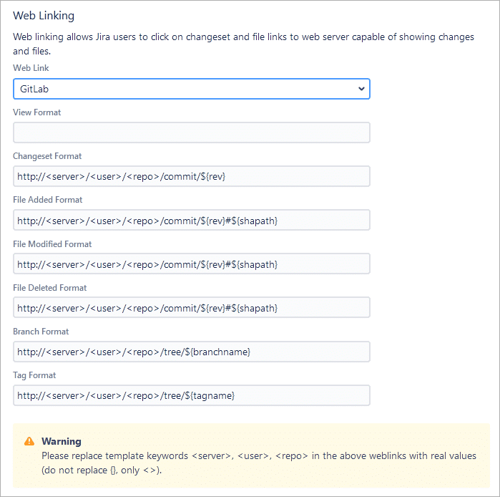Edit the Branch Format URL field
The width and height of the screenshot is (500, 497).
(191, 352)
